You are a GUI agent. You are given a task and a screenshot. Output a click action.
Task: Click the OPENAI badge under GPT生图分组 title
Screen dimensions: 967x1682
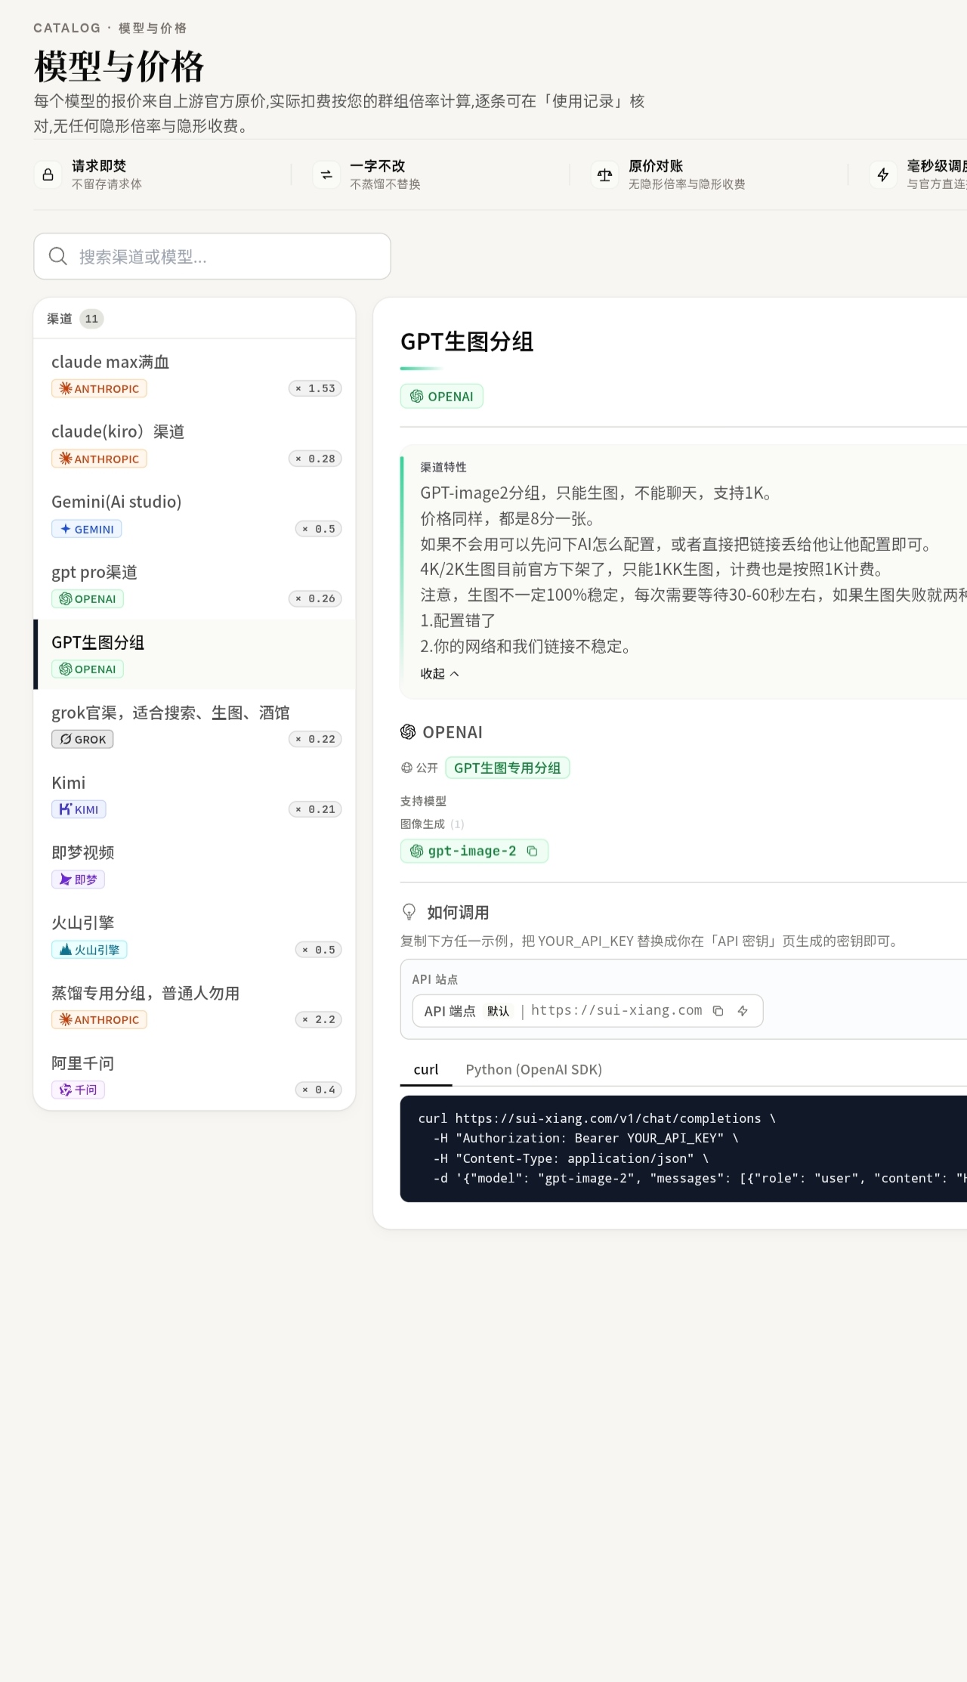pyautogui.click(x=442, y=396)
